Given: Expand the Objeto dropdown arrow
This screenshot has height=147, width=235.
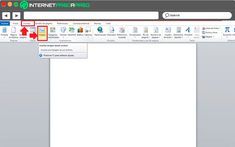Looking at the screenshot, I should point(213,36).
